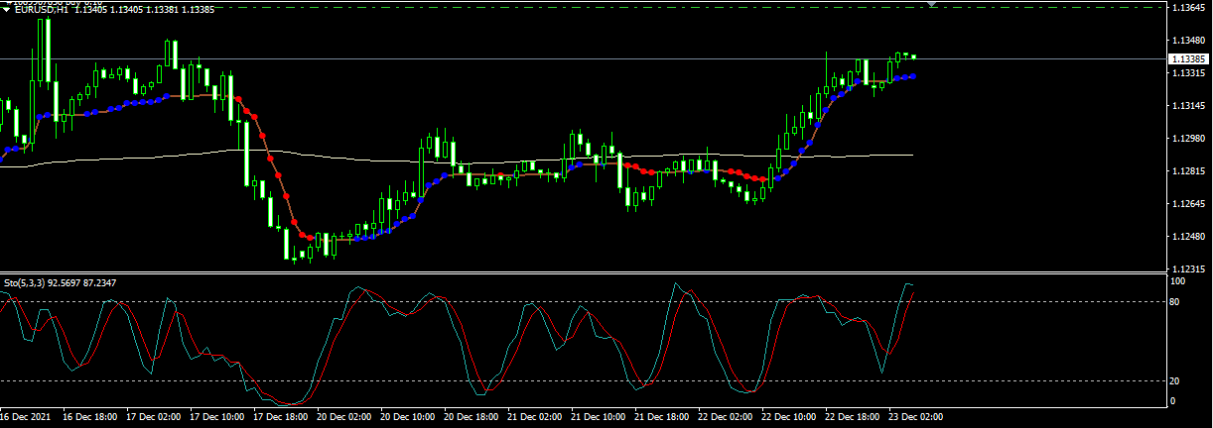Click the highlighted current price label 1.13385
The width and height of the screenshot is (1213, 428).
tap(1187, 58)
